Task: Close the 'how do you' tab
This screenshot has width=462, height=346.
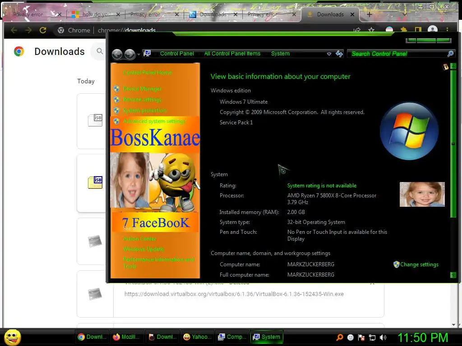Action: (118, 14)
